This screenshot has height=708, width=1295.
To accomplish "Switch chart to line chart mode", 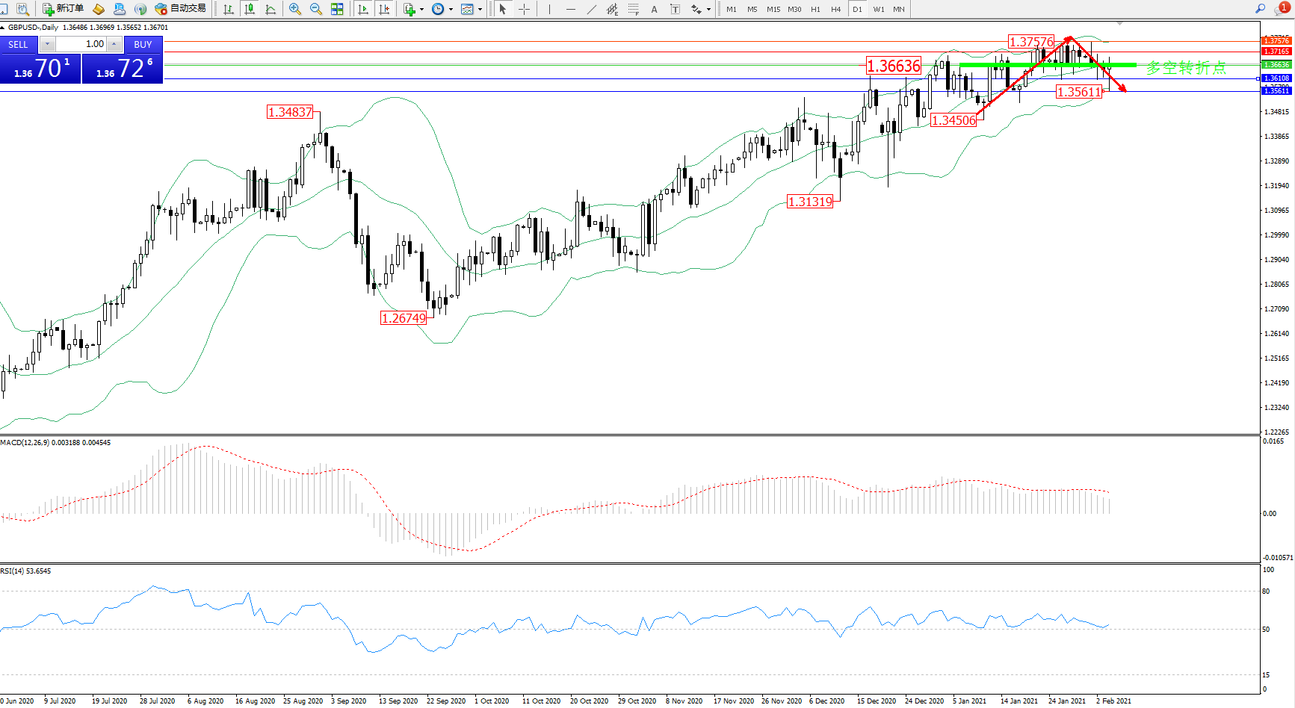I will [x=271, y=9].
